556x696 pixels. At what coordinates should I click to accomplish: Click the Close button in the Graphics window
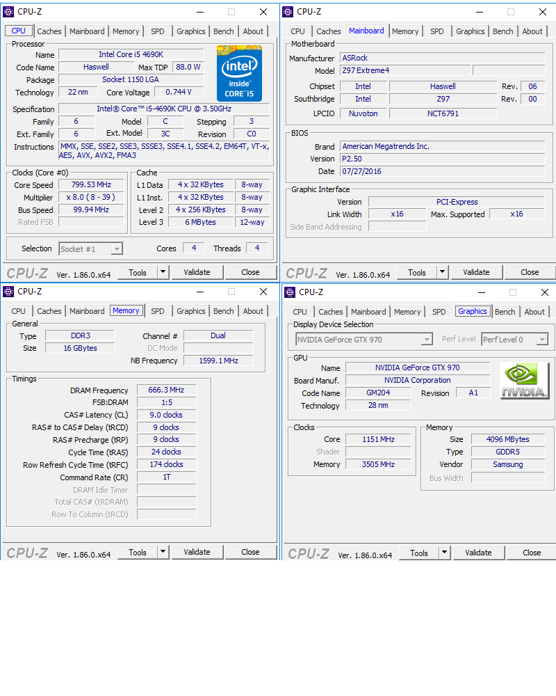(532, 553)
